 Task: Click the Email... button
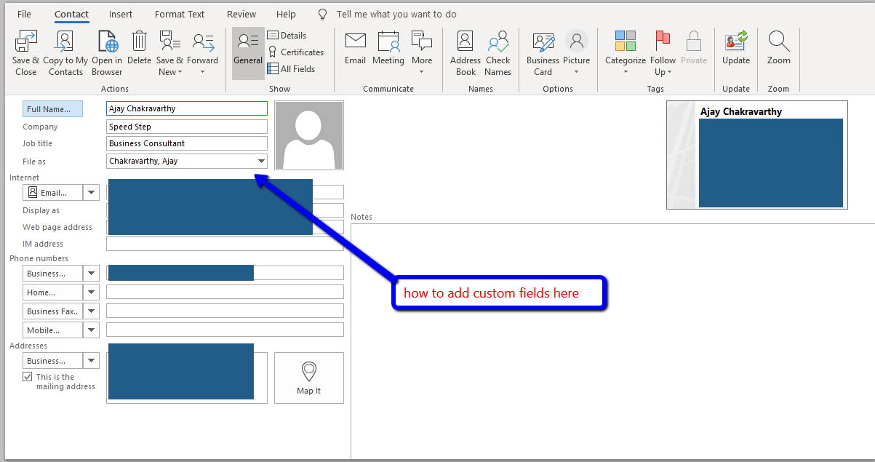click(x=53, y=193)
